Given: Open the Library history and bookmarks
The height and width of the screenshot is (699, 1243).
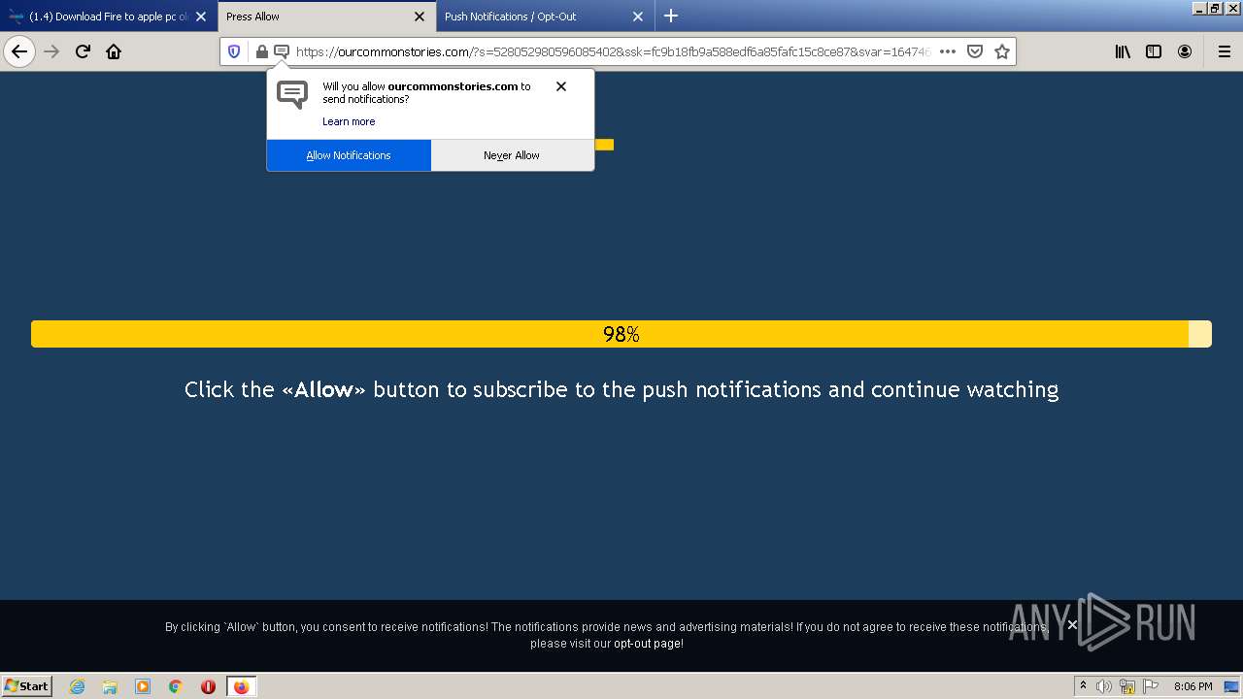Looking at the screenshot, I should pos(1123,51).
